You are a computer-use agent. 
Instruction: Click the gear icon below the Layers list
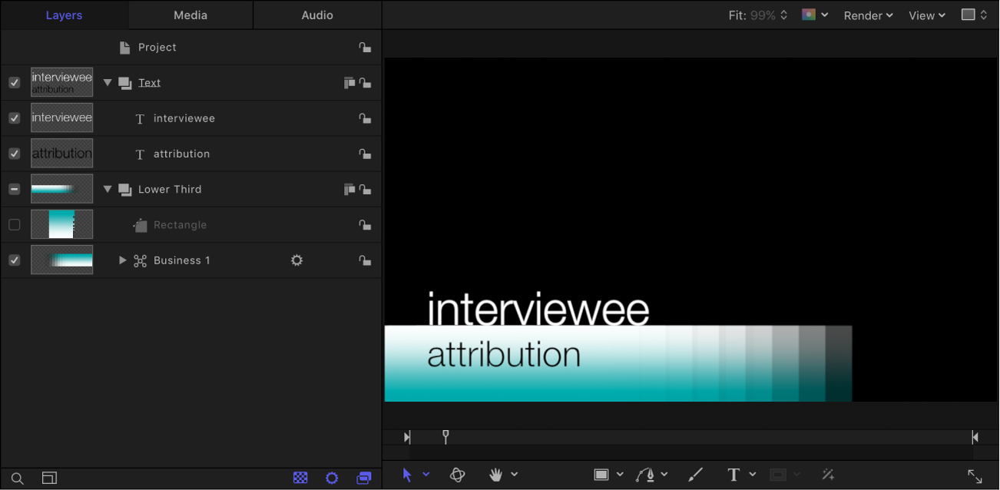point(332,477)
